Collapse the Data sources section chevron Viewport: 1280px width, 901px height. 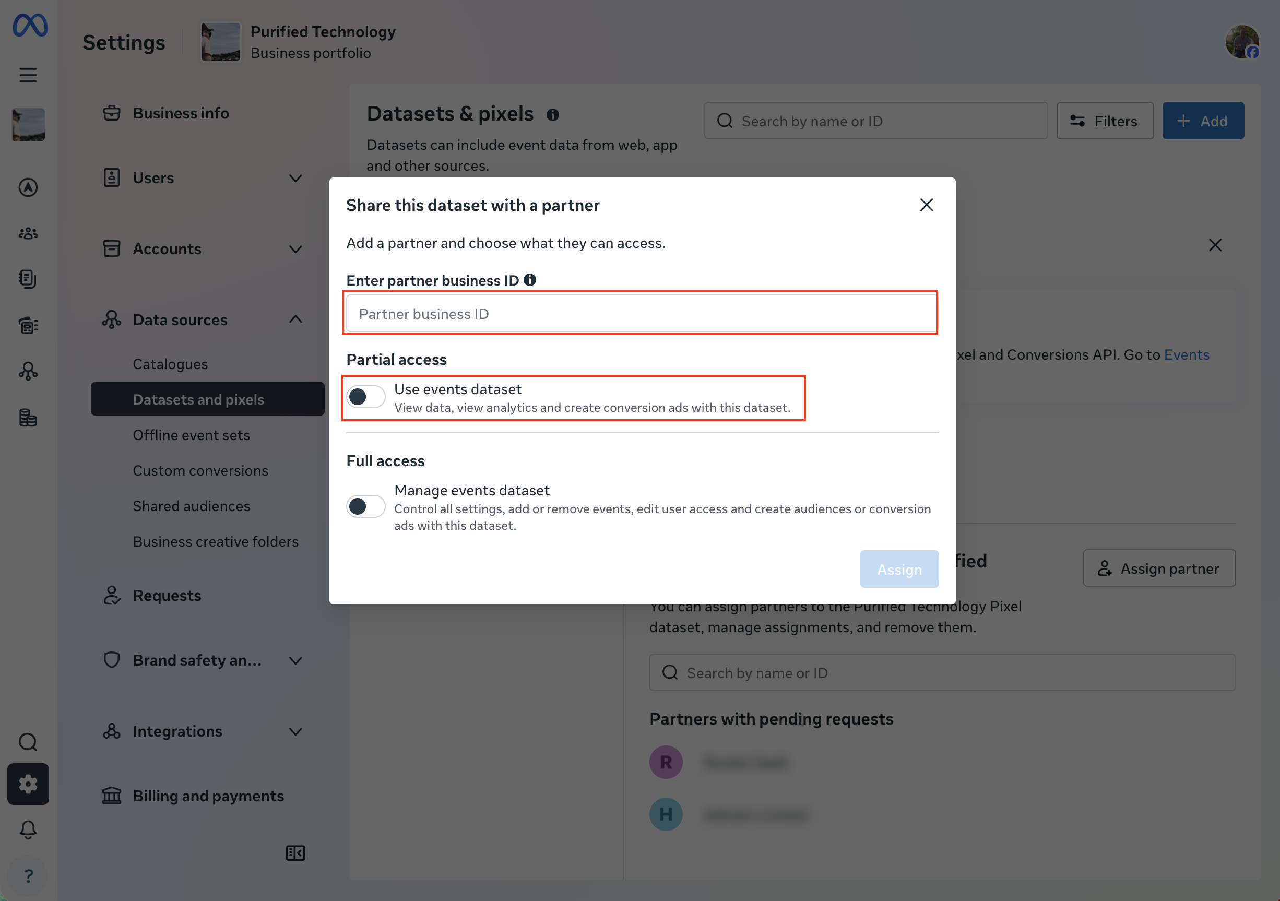(x=295, y=319)
